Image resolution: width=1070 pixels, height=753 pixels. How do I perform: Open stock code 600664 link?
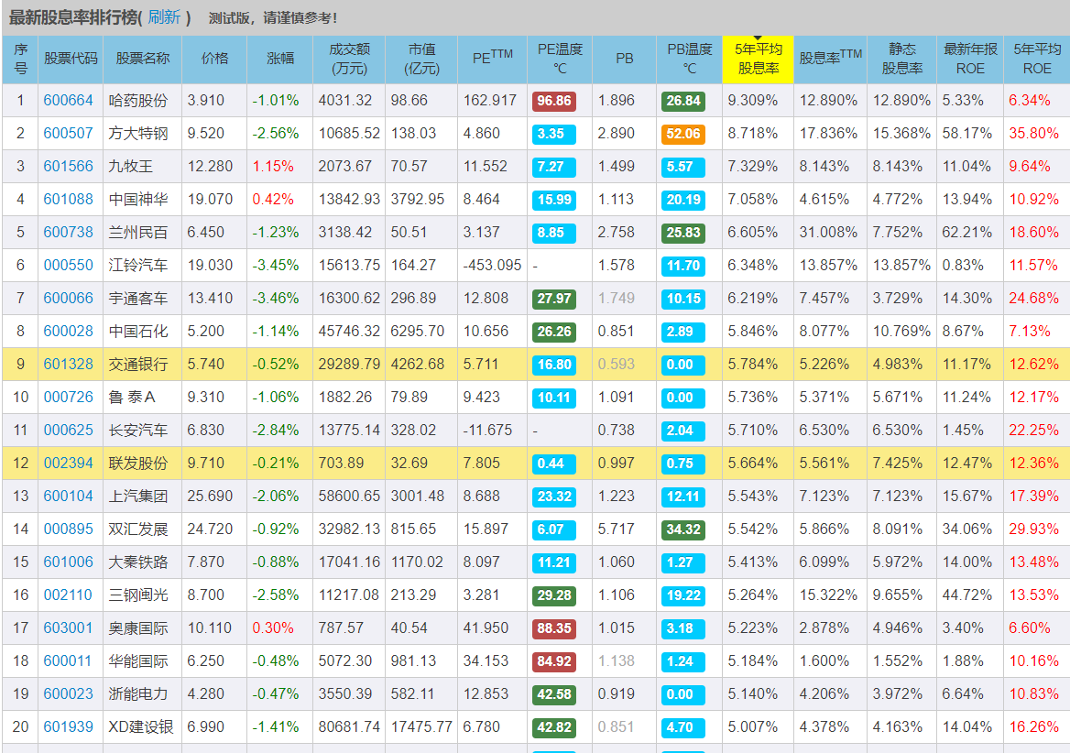coord(69,101)
